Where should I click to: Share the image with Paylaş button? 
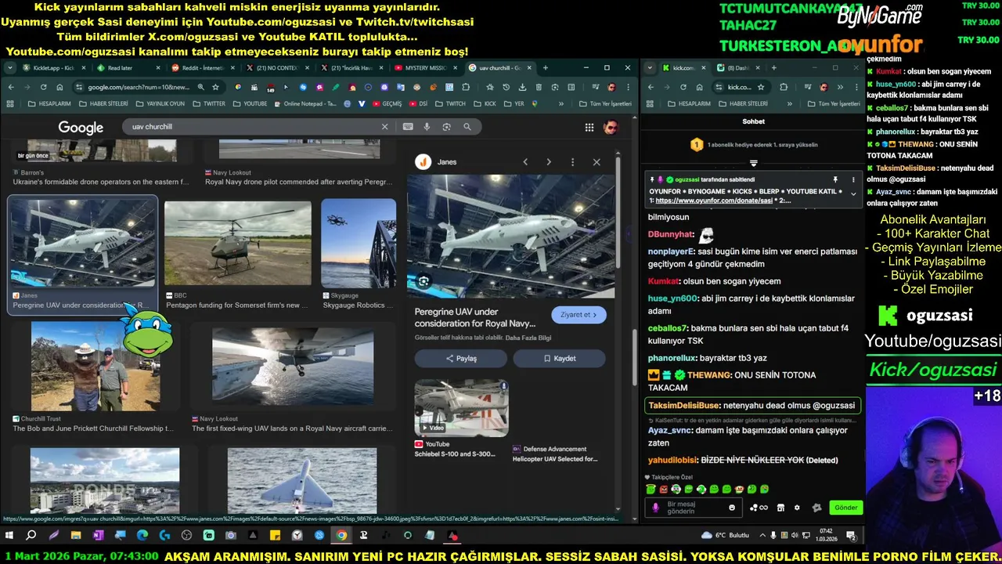(461, 359)
